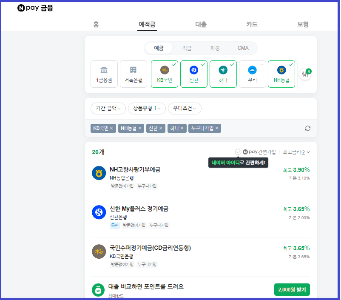Click the 기본 2.90% rate text
Image resolution: width=341 pixels, height=300 pixels.
click(x=299, y=218)
